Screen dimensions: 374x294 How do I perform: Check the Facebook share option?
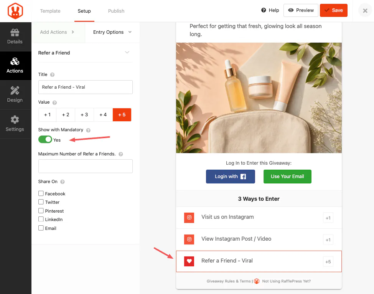click(41, 193)
